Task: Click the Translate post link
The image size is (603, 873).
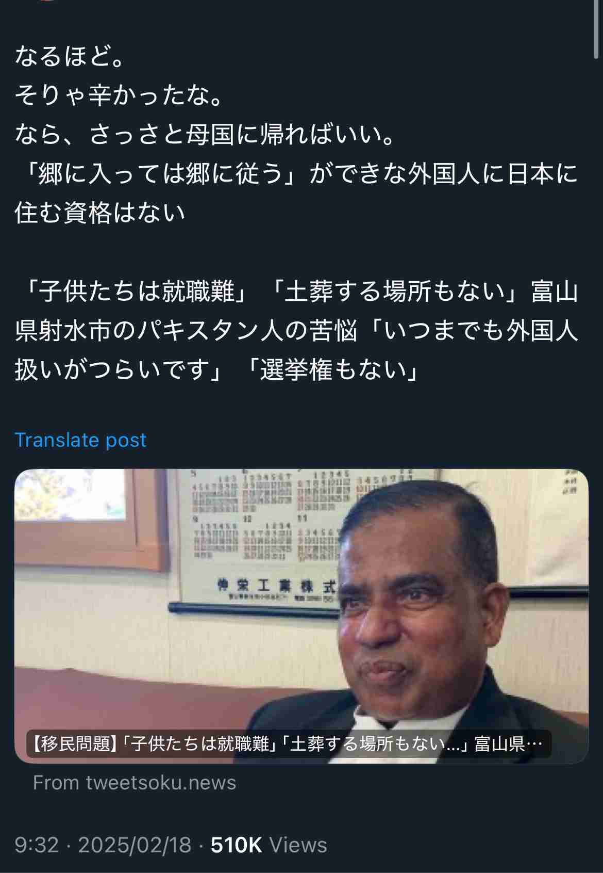Action: [80, 440]
